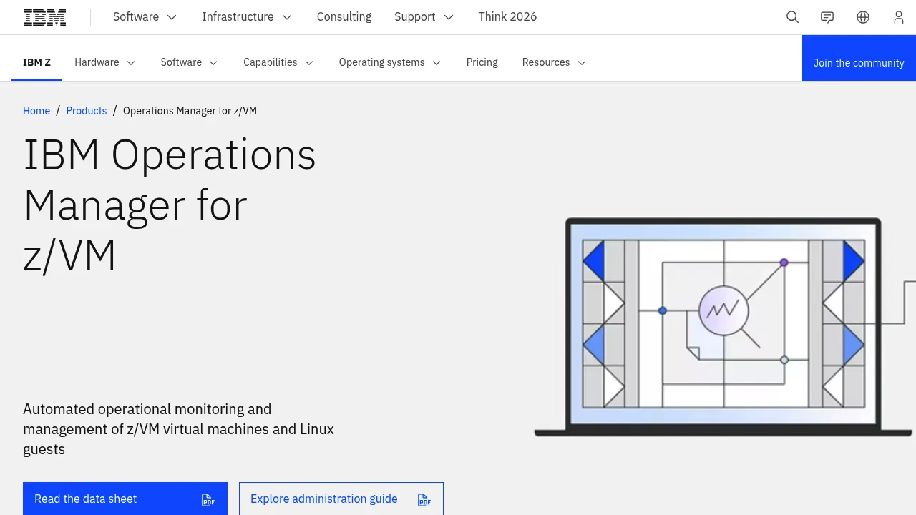This screenshot has height=515, width=916.
Task: Open the user profile icon
Action: point(899,17)
